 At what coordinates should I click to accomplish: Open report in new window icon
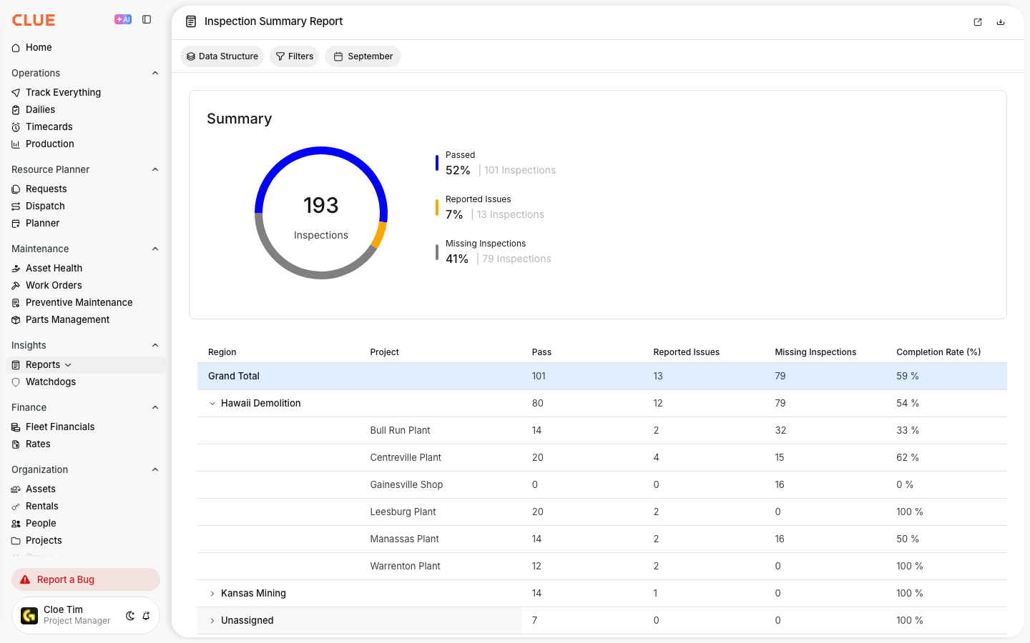pyautogui.click(x=978, y=22)
